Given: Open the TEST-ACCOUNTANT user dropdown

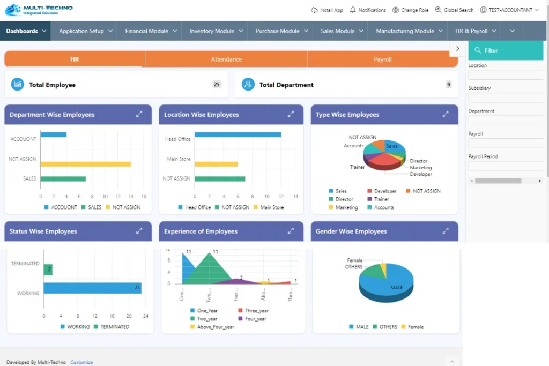Looking at the screenshot, I should (x=509, y=10).
